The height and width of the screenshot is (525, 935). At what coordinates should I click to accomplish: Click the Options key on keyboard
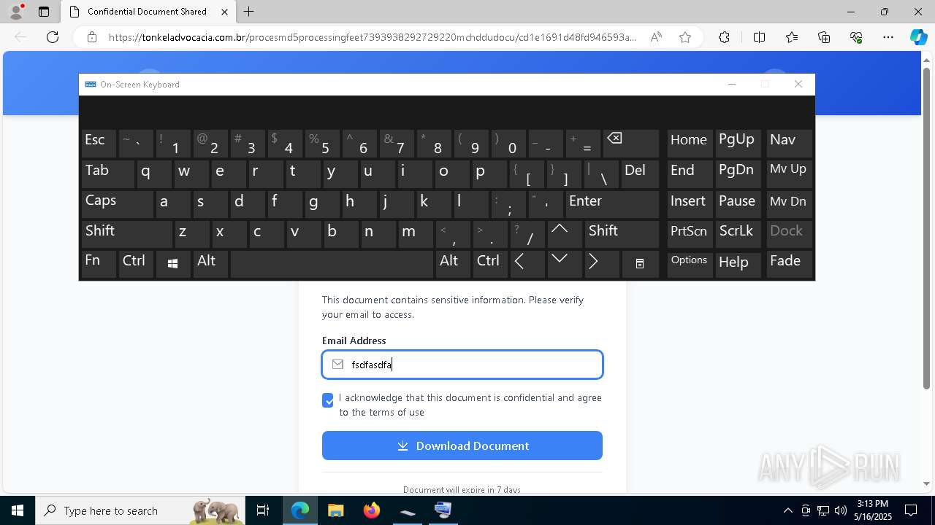click(x=690, y=264)
